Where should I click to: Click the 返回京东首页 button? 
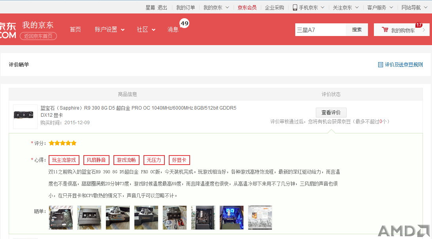click(38, 36)
